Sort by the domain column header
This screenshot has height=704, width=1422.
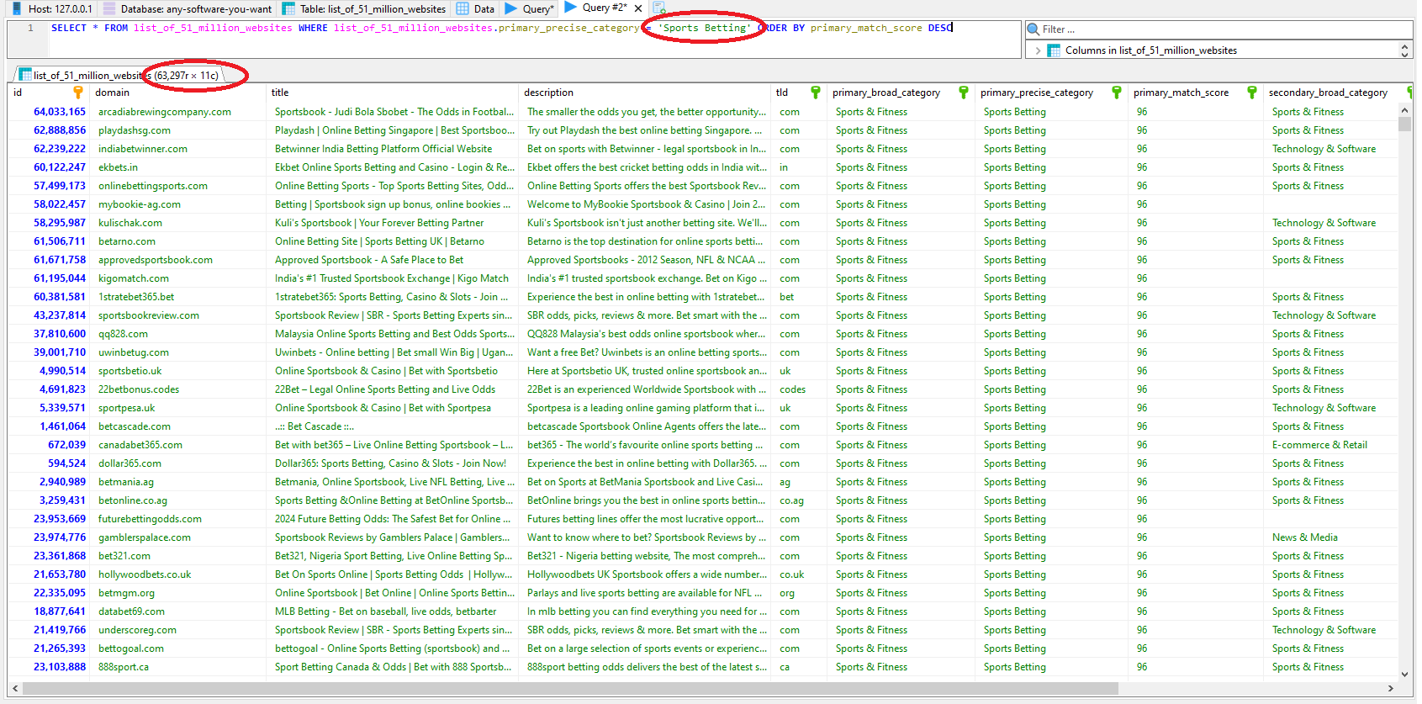(x=178, y=93)
